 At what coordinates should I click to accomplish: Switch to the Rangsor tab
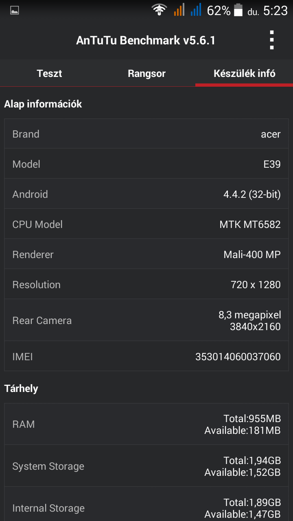(146, 74)
